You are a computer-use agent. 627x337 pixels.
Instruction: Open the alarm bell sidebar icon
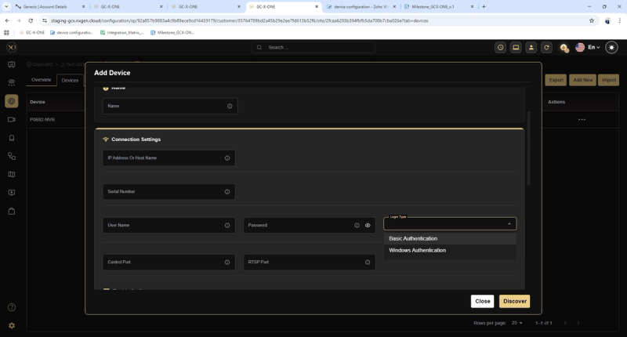tap(12, 138)
